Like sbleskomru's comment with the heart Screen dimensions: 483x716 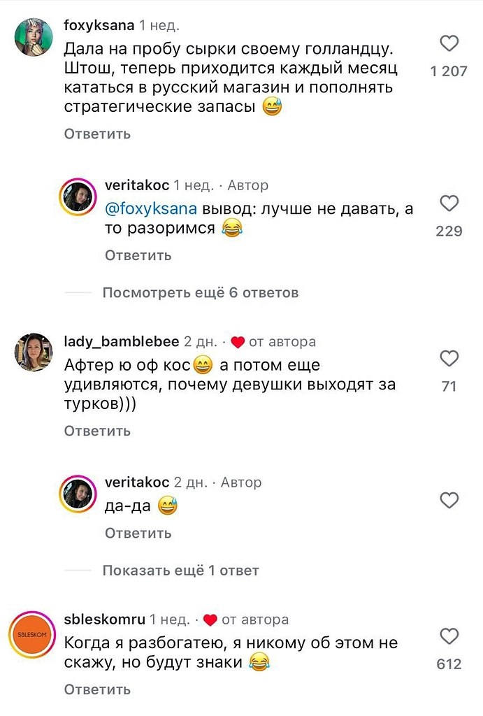click(x=449, y=636)
